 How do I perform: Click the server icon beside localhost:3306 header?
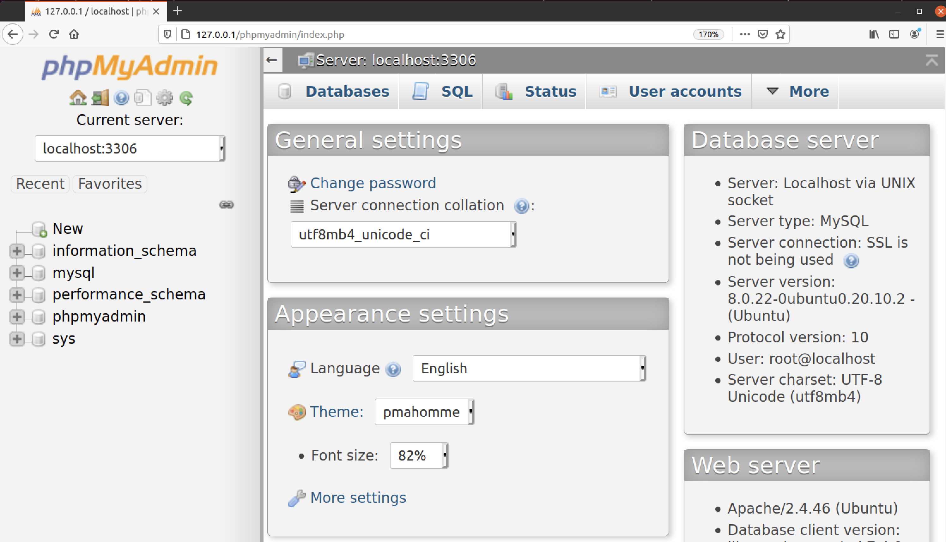pyautogui.click(x=305, y=60)
